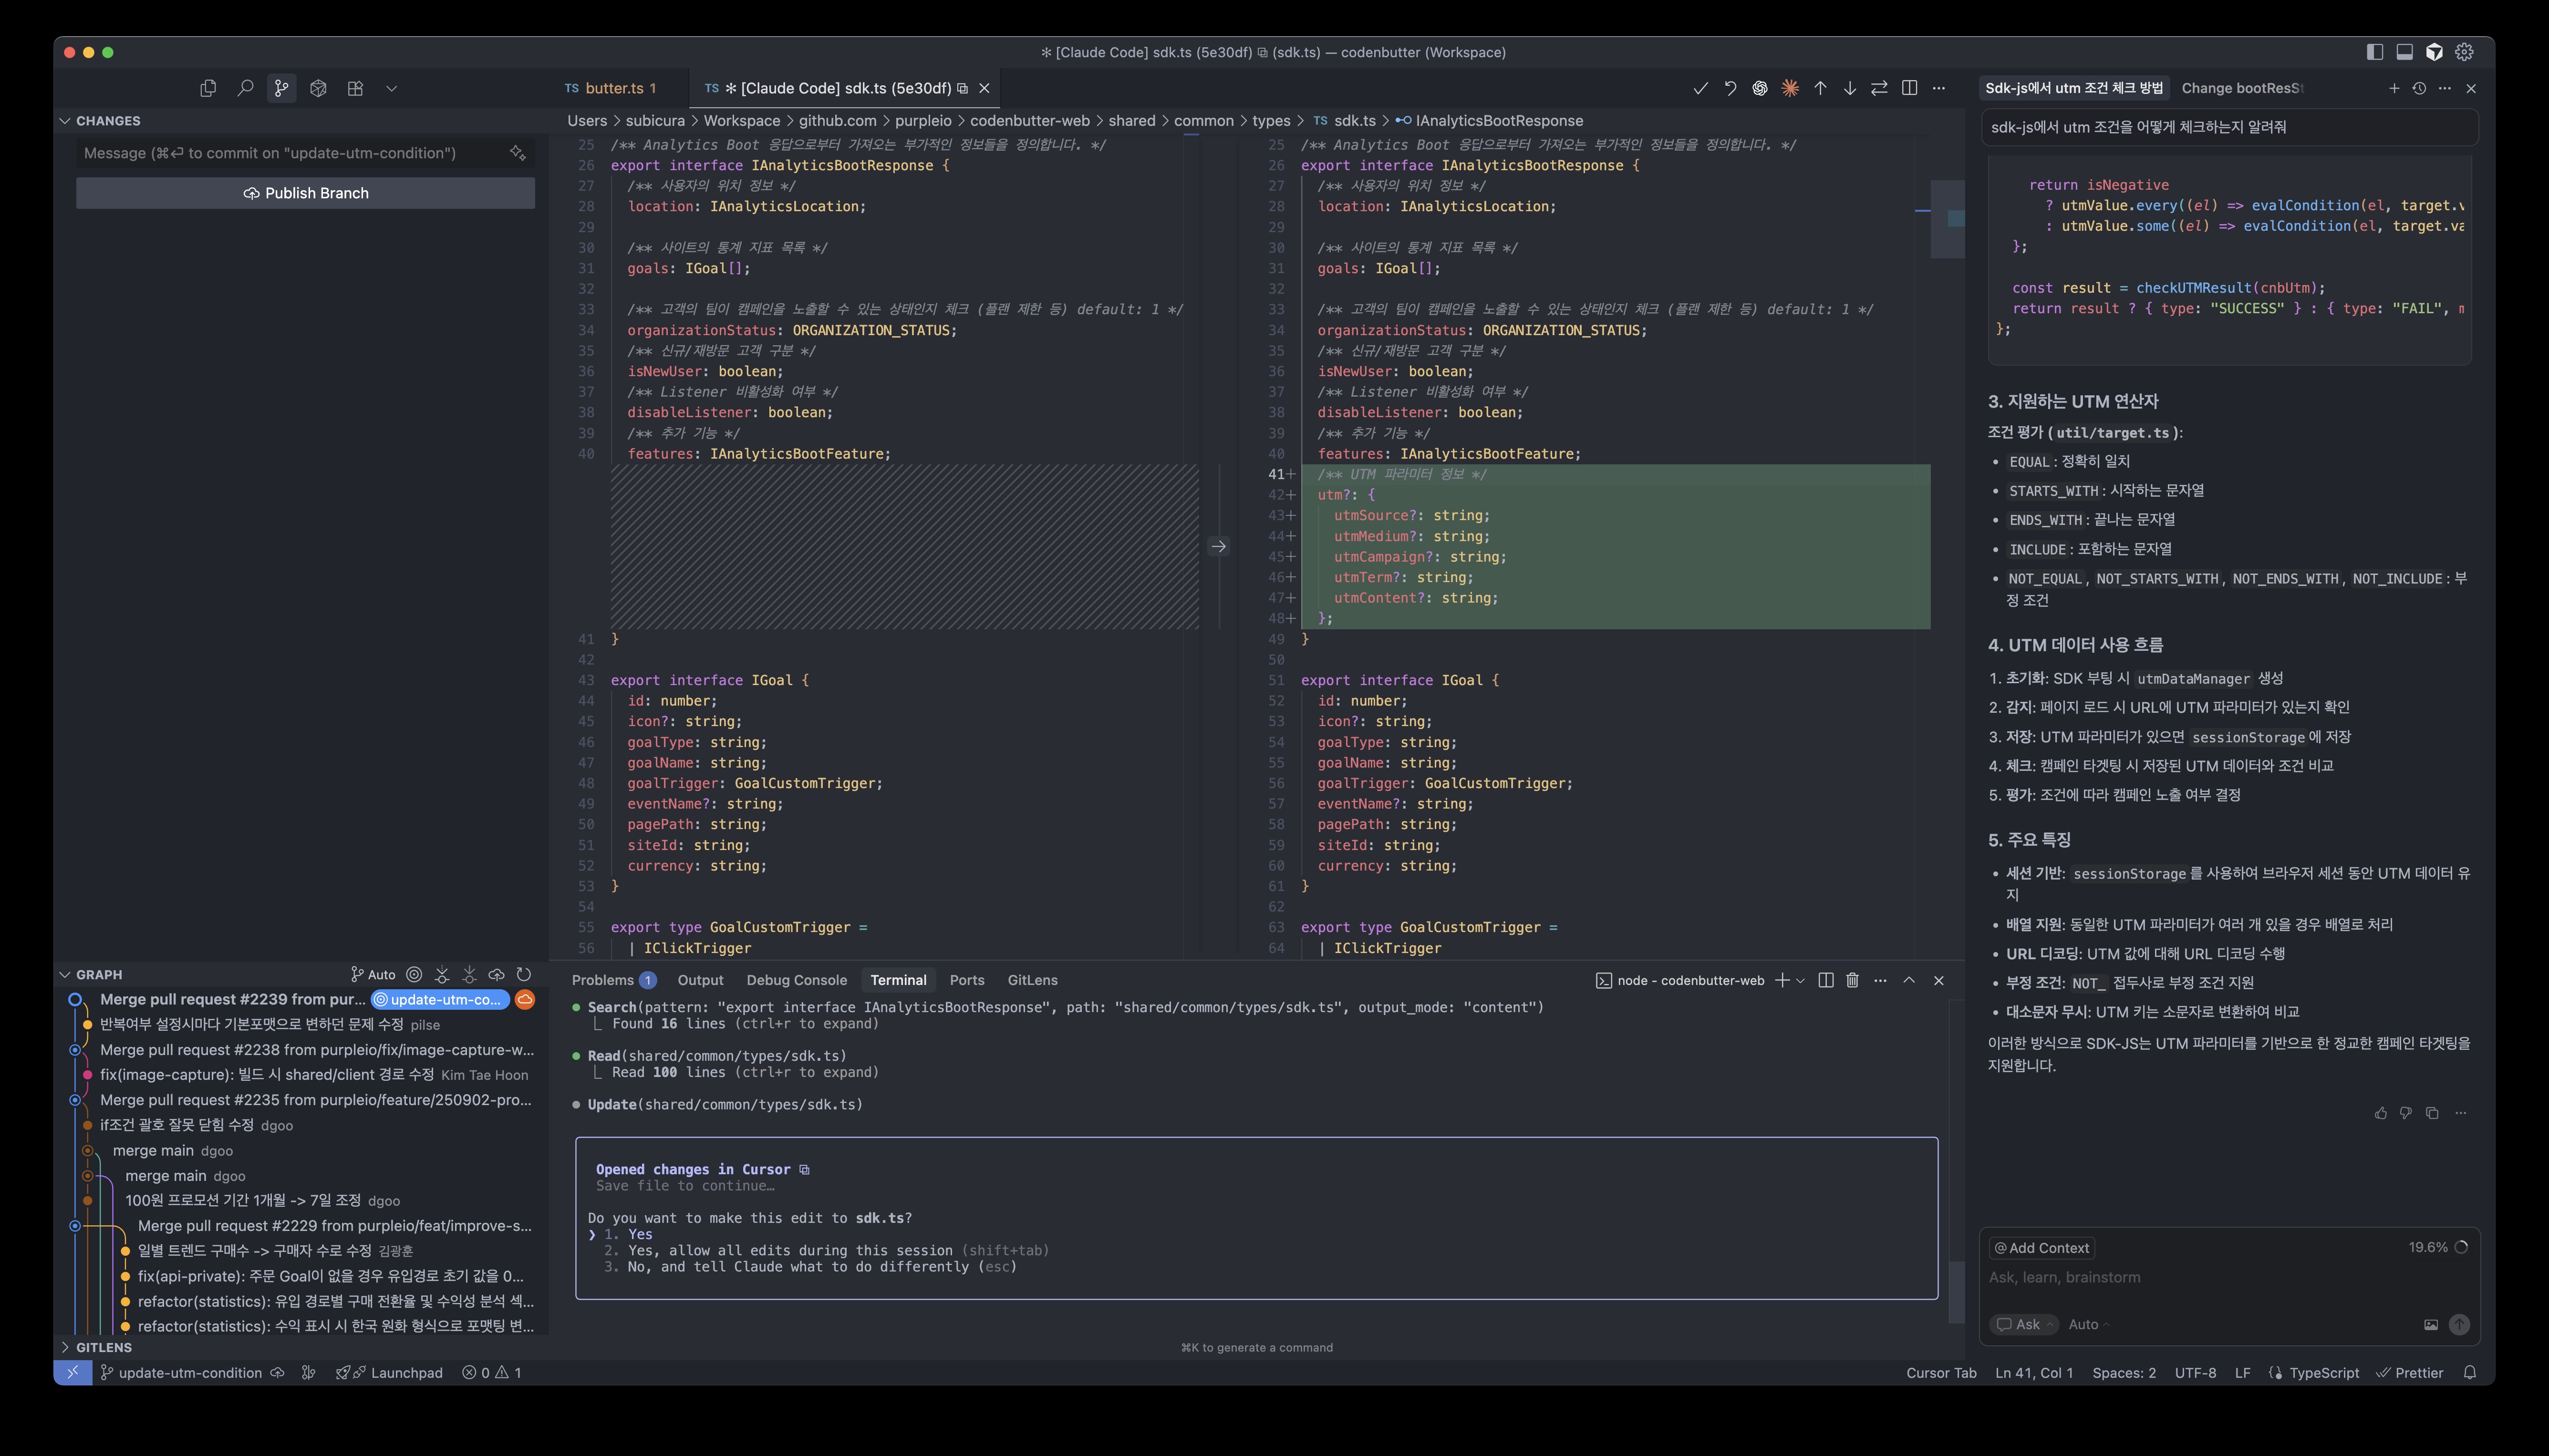Select the 'merge main dgoo' commit under 'if조건 괄호 잘못 닫힘 수정'
This screenshot has height=1456, width=2549.
coord(172,1150)
